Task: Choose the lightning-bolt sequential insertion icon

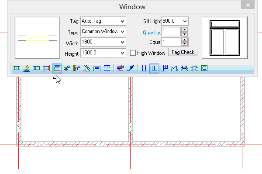Action: [x=27, y=68]
